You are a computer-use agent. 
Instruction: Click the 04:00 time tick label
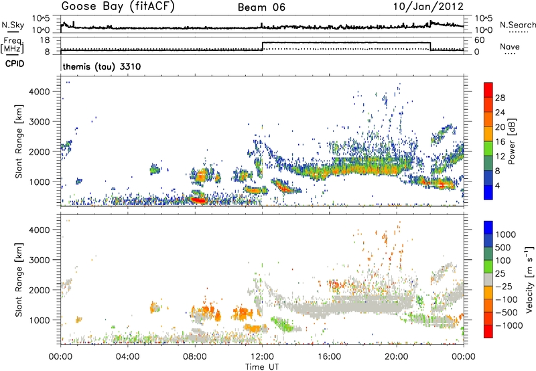[x=127, y=357]
